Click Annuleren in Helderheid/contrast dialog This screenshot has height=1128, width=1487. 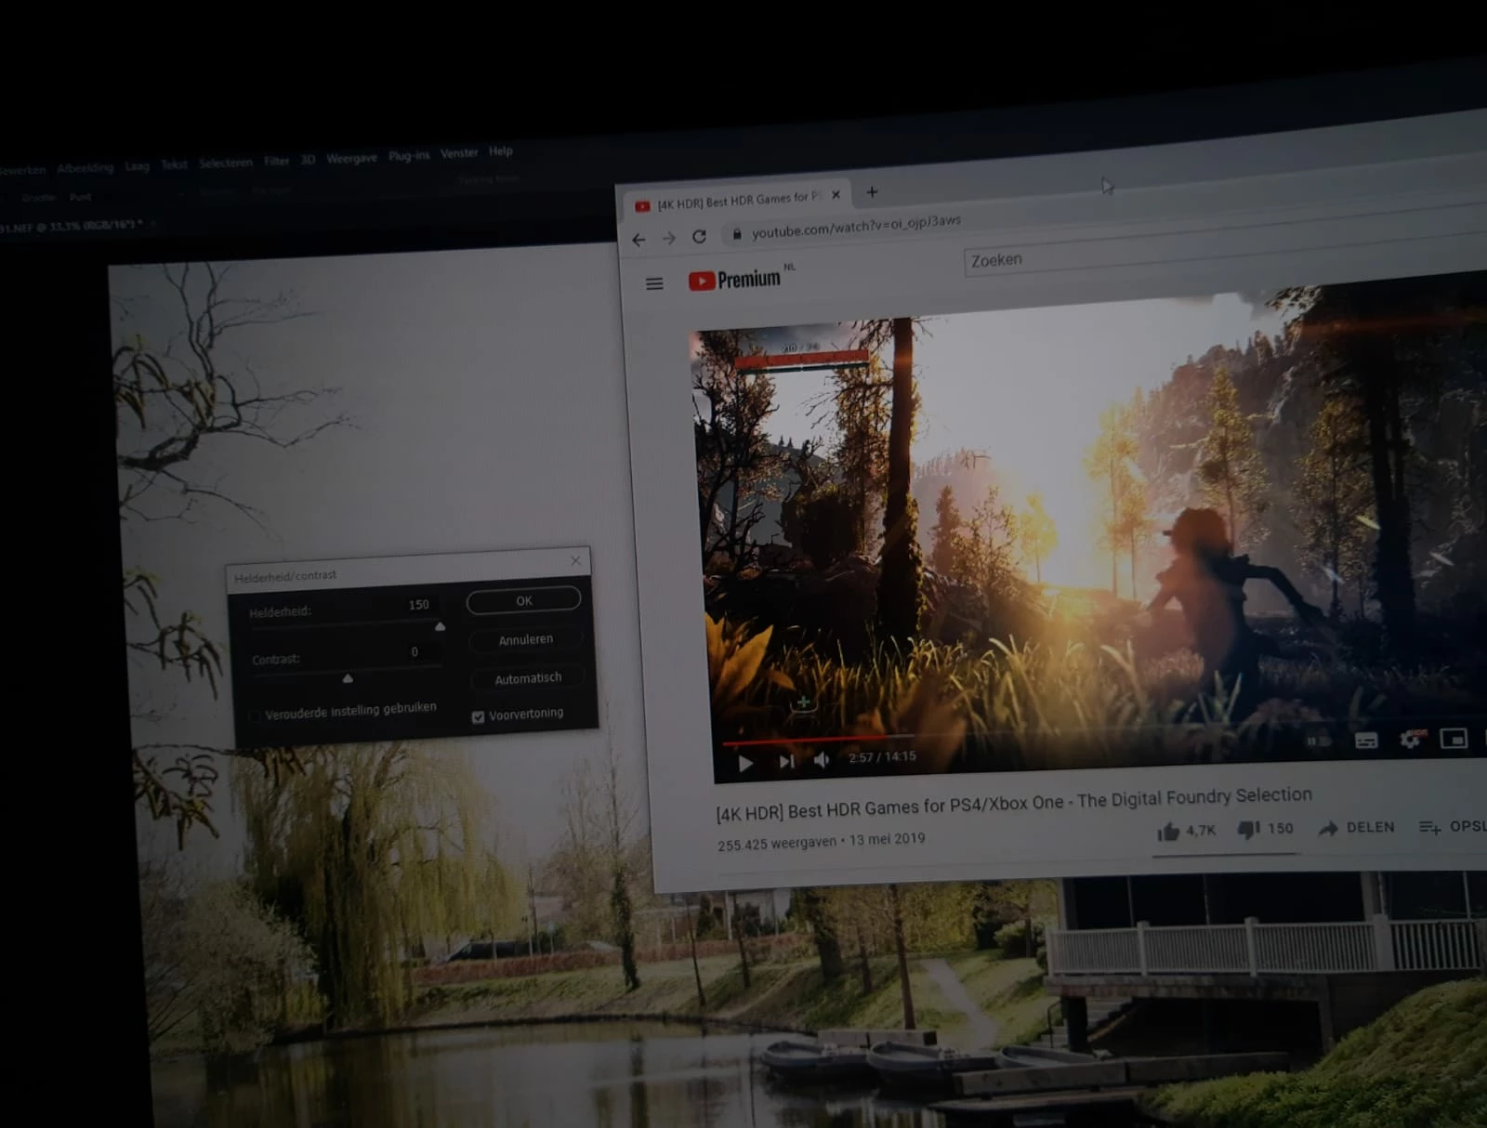[525, 639]
